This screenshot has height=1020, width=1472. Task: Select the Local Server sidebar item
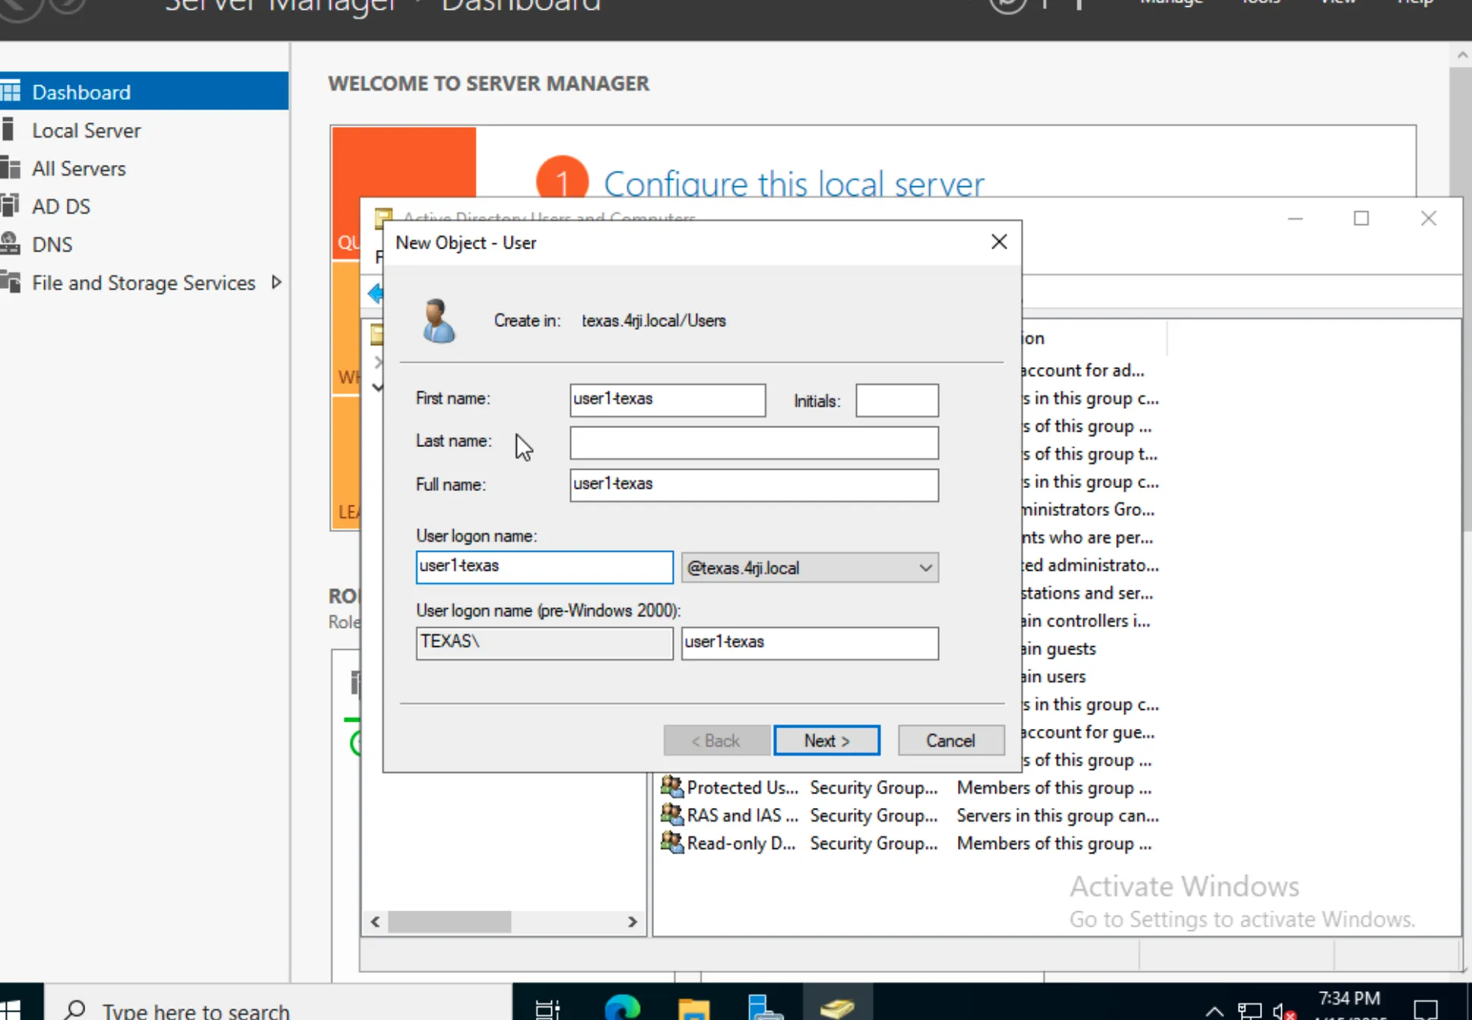tap(86, 131)
